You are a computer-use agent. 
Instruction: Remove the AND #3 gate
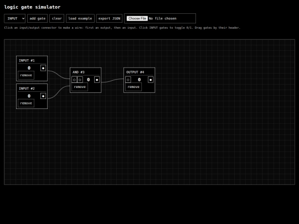(x=80, y=87)
